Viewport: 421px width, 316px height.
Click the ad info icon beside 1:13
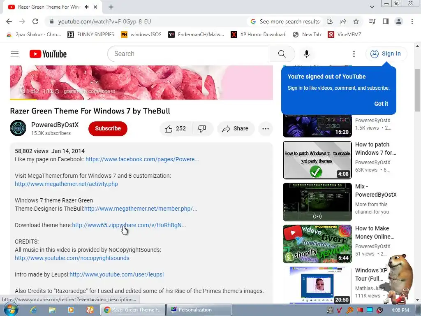pos(57,91)
